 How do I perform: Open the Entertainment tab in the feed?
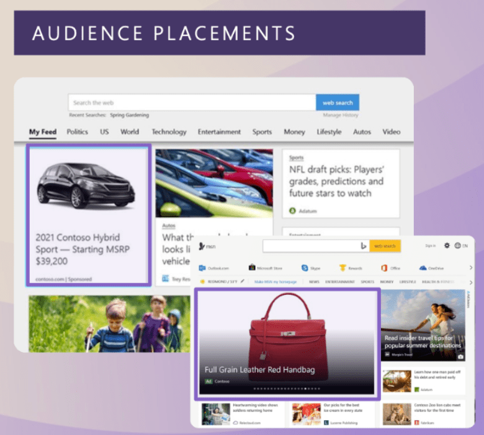[x=219, y=132]
